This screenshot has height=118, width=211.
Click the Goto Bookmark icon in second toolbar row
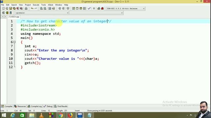11,13
